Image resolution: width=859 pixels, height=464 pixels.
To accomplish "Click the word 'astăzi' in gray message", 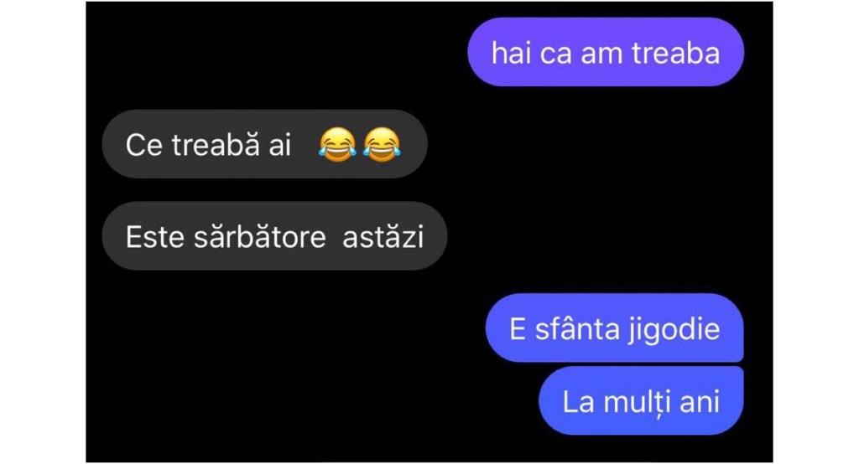I will click(x=383, y=237).
